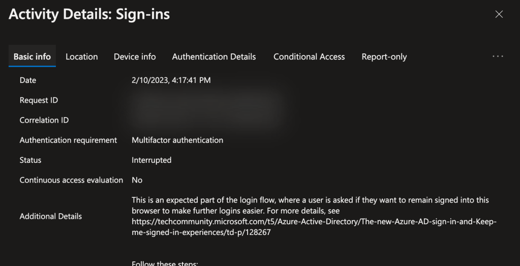The image size is (520, 266).
Task: Click the Authentication requirement label
Action: [68, 140]
